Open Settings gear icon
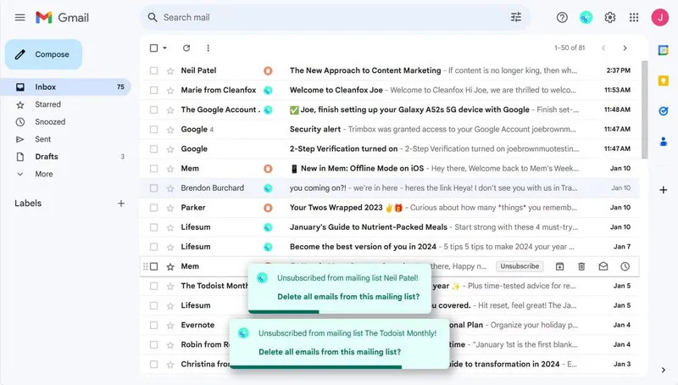 coord(609,17)
